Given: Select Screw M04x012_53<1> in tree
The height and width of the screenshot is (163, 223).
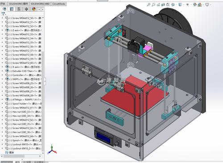Looking at the screenshot, I should coord(23,34).
